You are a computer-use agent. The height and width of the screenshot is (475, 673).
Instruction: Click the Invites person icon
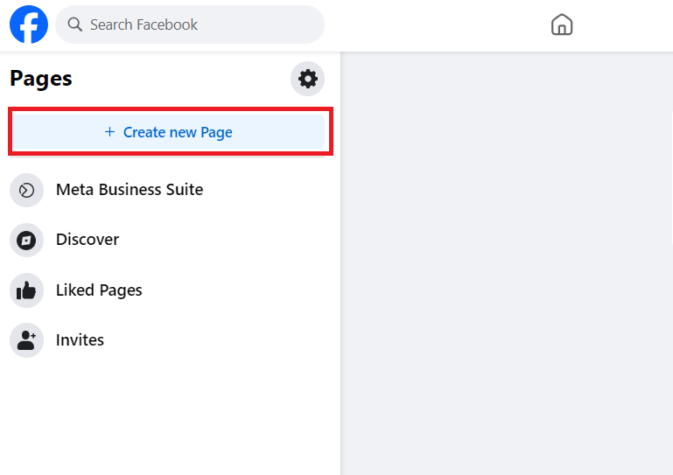click(26, 340)
